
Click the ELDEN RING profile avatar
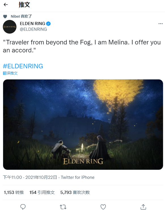coord(10,27)
